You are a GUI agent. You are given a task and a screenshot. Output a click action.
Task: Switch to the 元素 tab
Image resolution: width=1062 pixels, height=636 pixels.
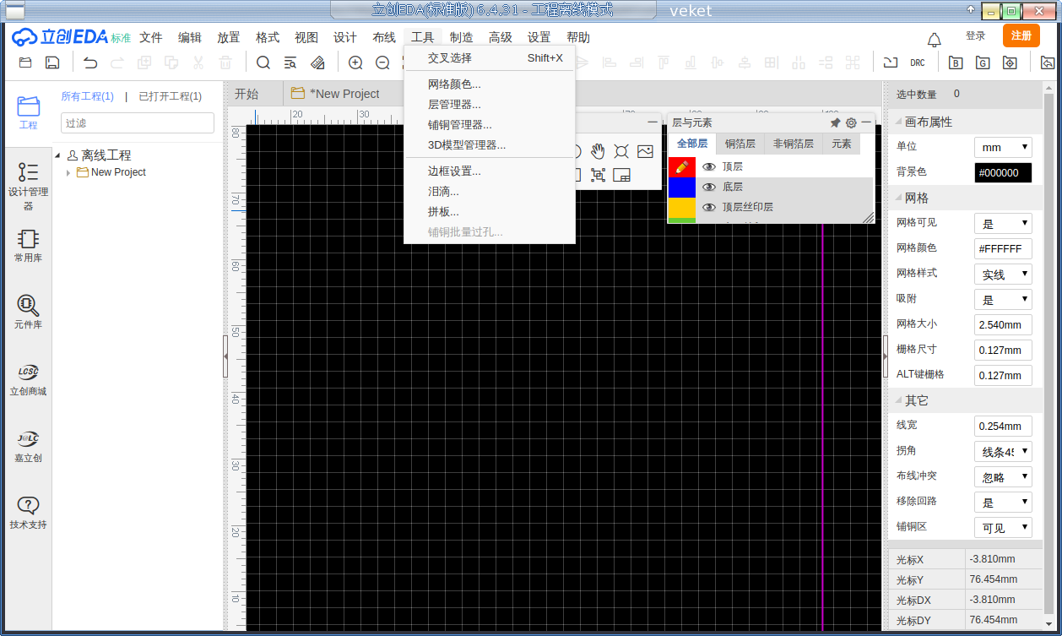click(x=842, y=144)
